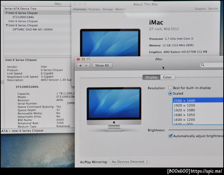Go forward with the right arrow button
The width and height of the screenshot is (224, 175).
coord(87,66)
